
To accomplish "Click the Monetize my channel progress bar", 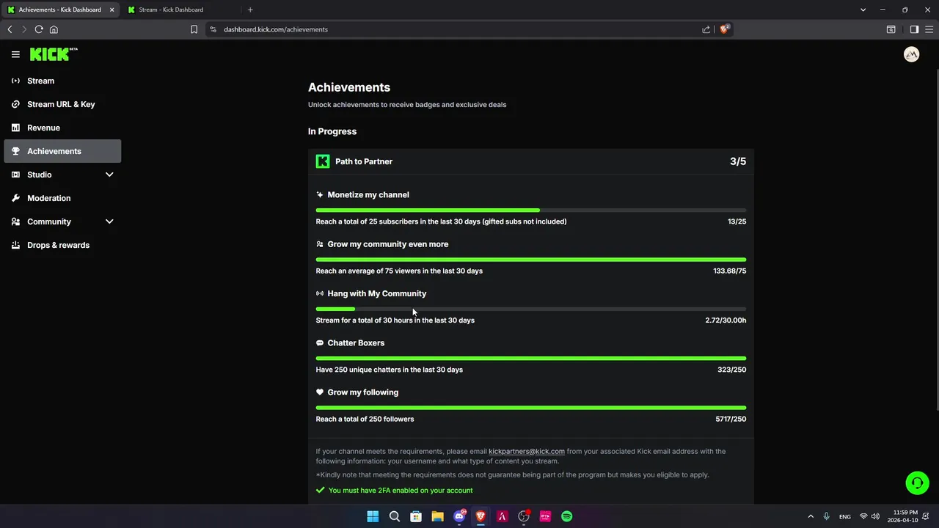I will (531, 210).
